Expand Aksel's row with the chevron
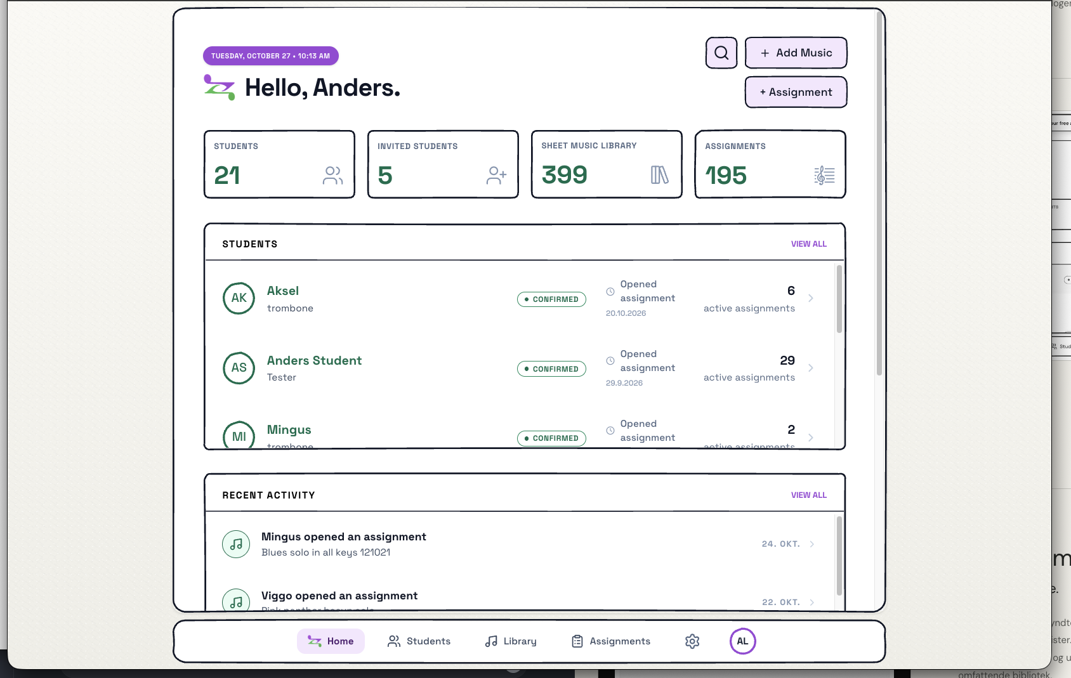The image size is (1071, 678). (811, 298)
